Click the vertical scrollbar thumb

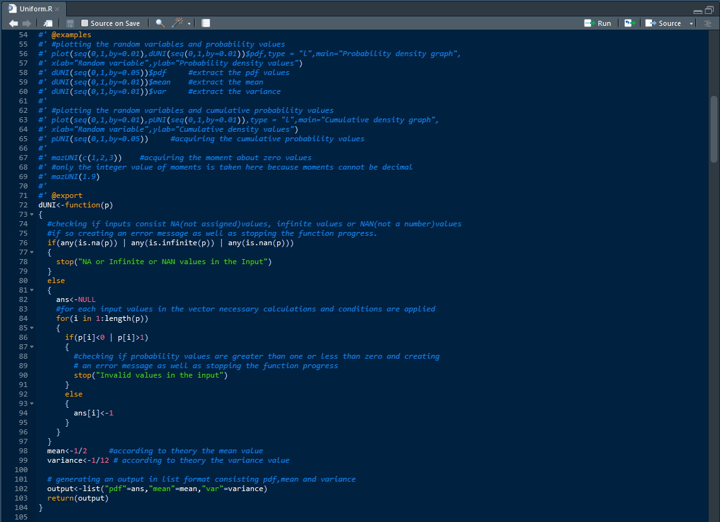714,129
